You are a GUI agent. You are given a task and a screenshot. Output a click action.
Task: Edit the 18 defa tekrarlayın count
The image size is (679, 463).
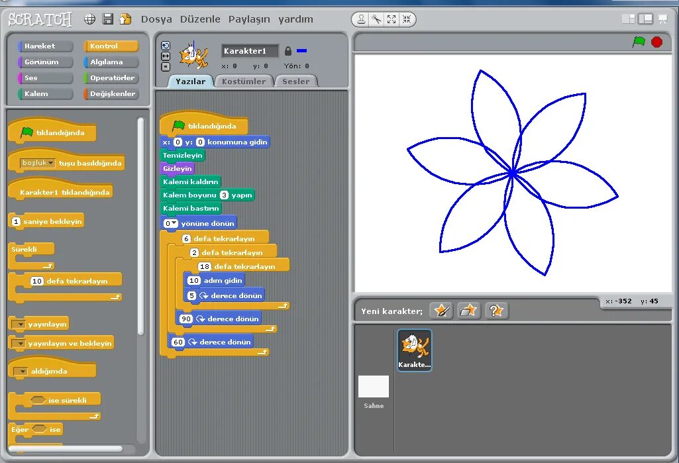[205, 266]
